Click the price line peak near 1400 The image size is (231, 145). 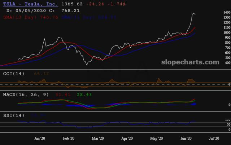coord(193,14)
